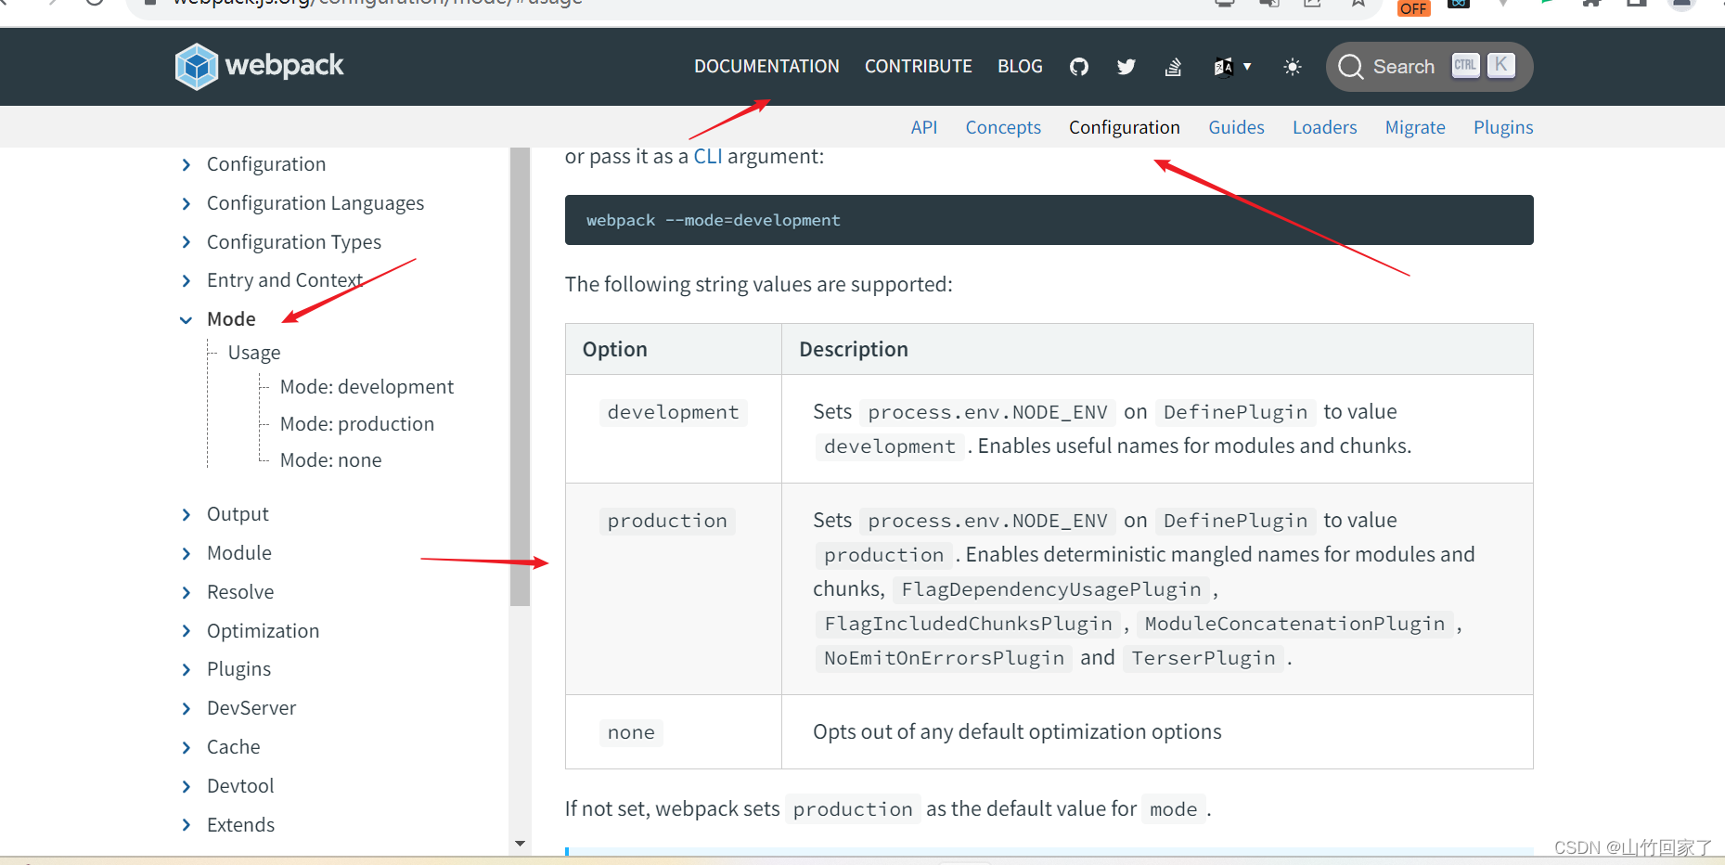1725x865 pixels.
Task: Toggle the light/dark theme sun icon
Action: click(1292, 67)
